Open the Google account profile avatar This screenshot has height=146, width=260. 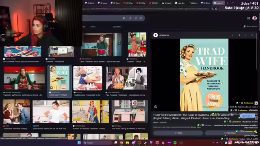[x=255, y=18]
